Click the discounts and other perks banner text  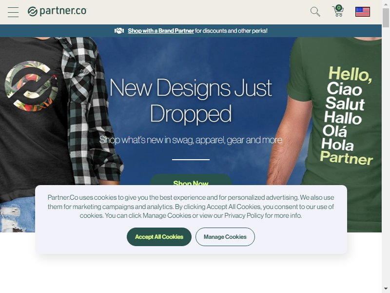coord(231,31)
